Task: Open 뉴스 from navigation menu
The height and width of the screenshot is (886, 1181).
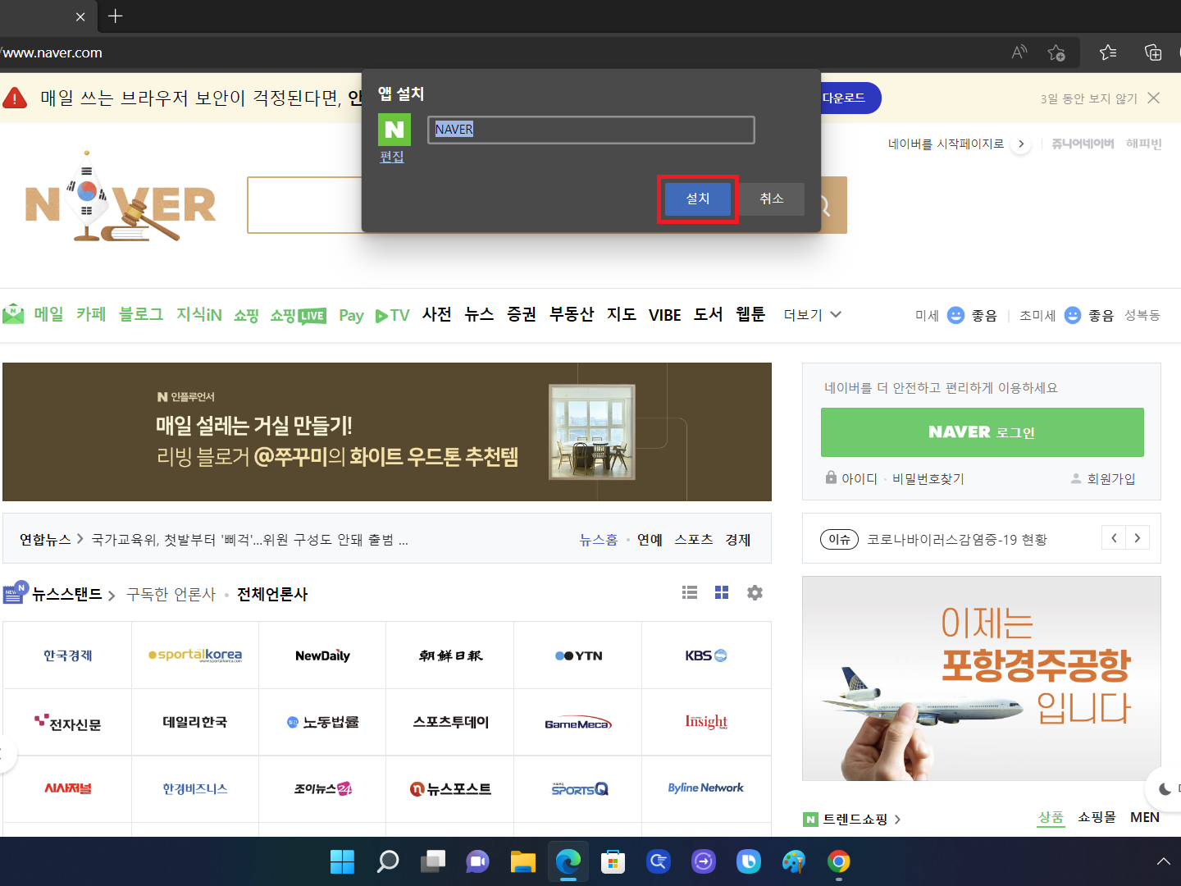Action: 479,314
